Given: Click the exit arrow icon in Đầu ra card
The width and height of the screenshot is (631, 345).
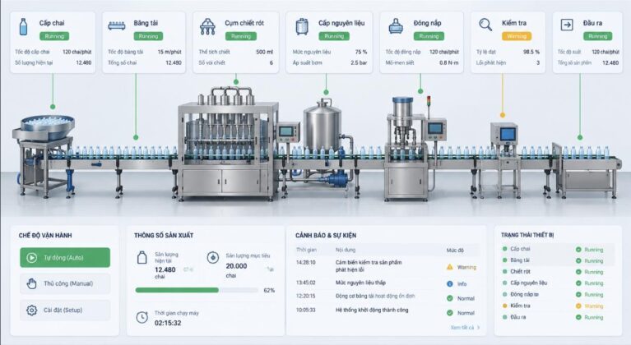Looking at the screenshot, I should (x=567, y=25).
